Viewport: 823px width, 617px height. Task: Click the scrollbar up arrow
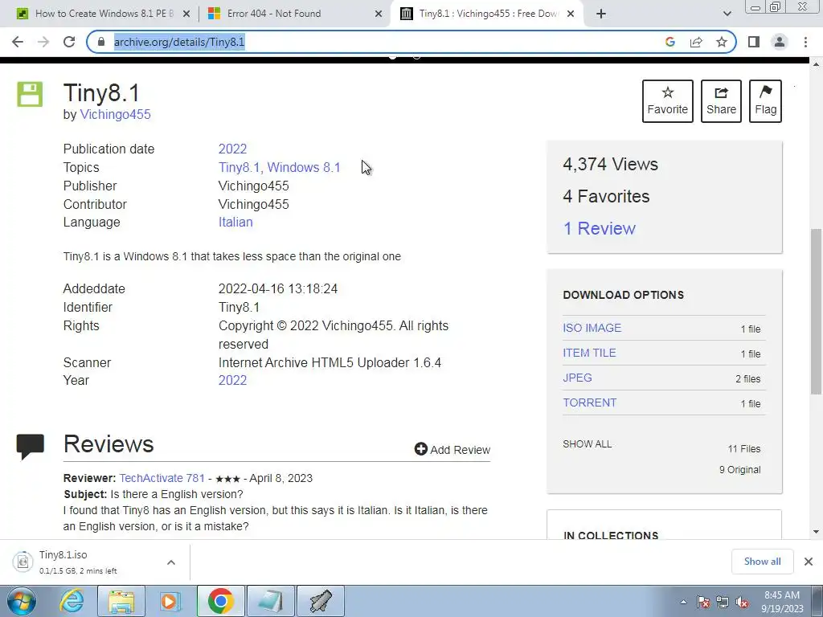[x=816, y=64]
